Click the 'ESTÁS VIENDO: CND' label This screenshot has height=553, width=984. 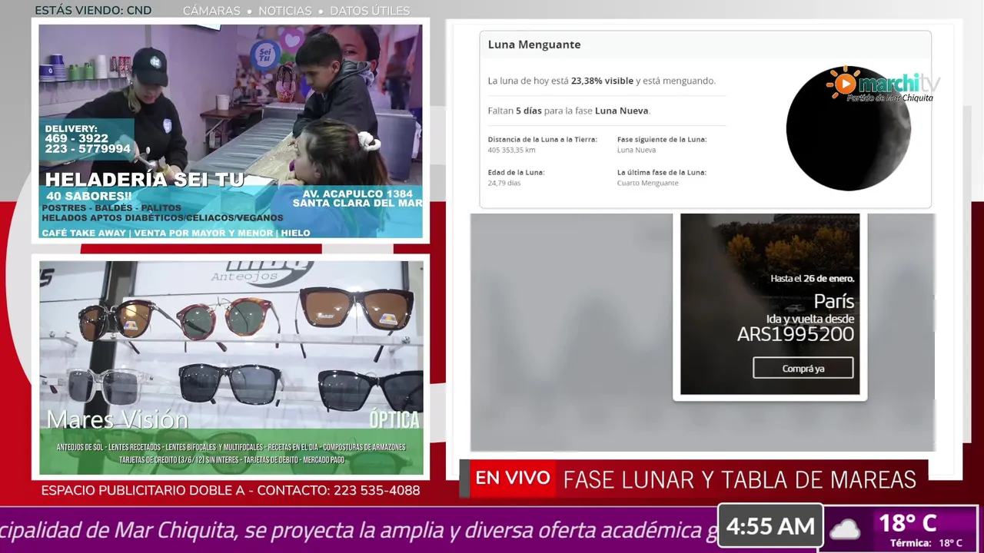(93, 11)
